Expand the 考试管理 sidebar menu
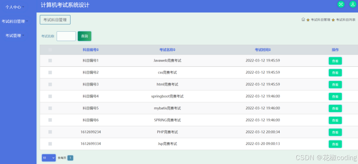358x164 pixels. coord(15,35)
